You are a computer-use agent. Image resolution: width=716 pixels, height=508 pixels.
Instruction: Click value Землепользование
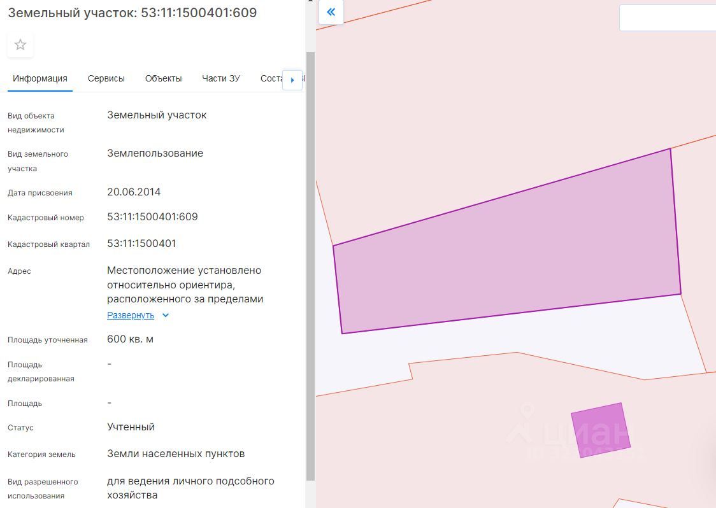155,153
